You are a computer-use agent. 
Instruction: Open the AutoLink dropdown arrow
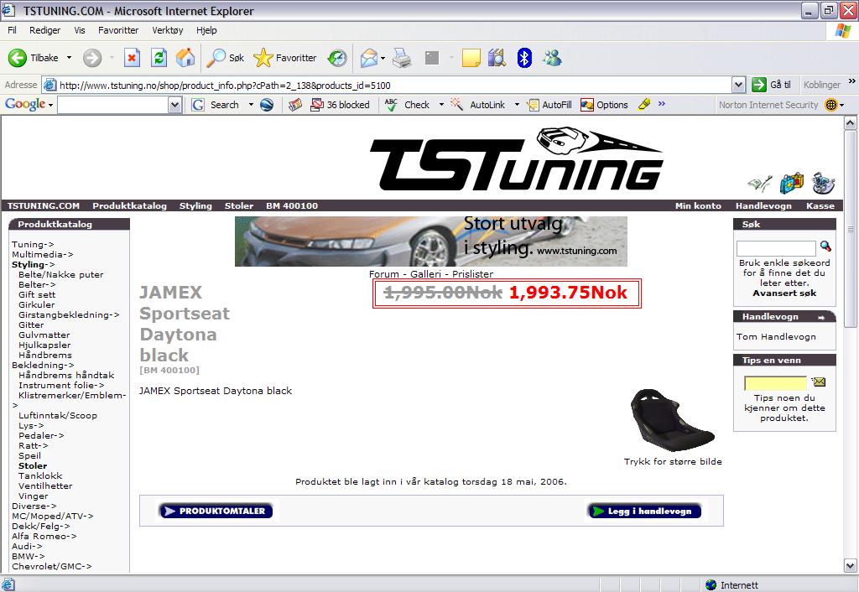[517, 105]
